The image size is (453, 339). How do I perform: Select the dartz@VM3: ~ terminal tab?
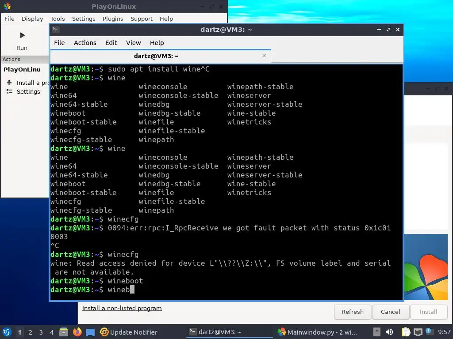[x=160, y=56]
